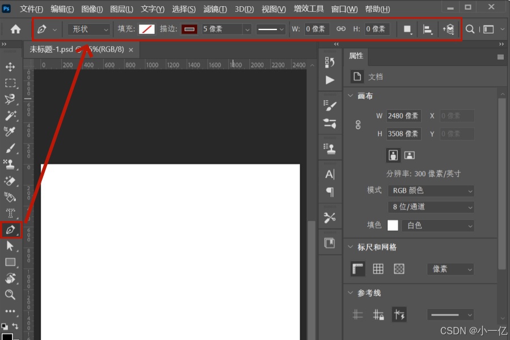Select the Zoom tool in toolbox
The image size is (510, 340).
tap(10, 295)
